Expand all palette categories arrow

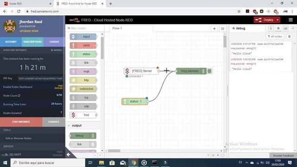(100, 155)
